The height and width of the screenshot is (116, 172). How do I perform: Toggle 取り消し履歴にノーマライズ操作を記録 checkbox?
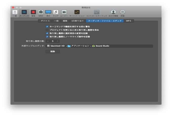[47, 37]
